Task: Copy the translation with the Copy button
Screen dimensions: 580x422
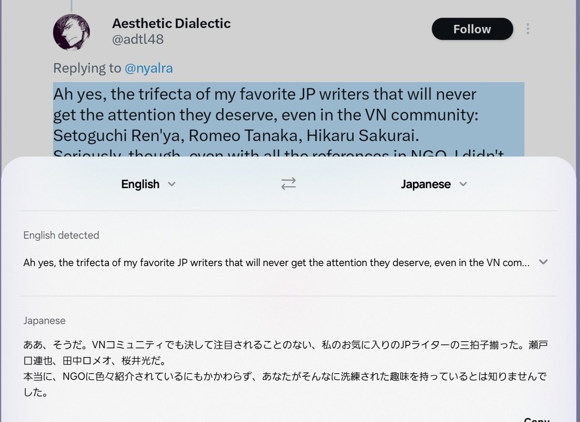Action: pyautogui.click(x=536, y=419)
